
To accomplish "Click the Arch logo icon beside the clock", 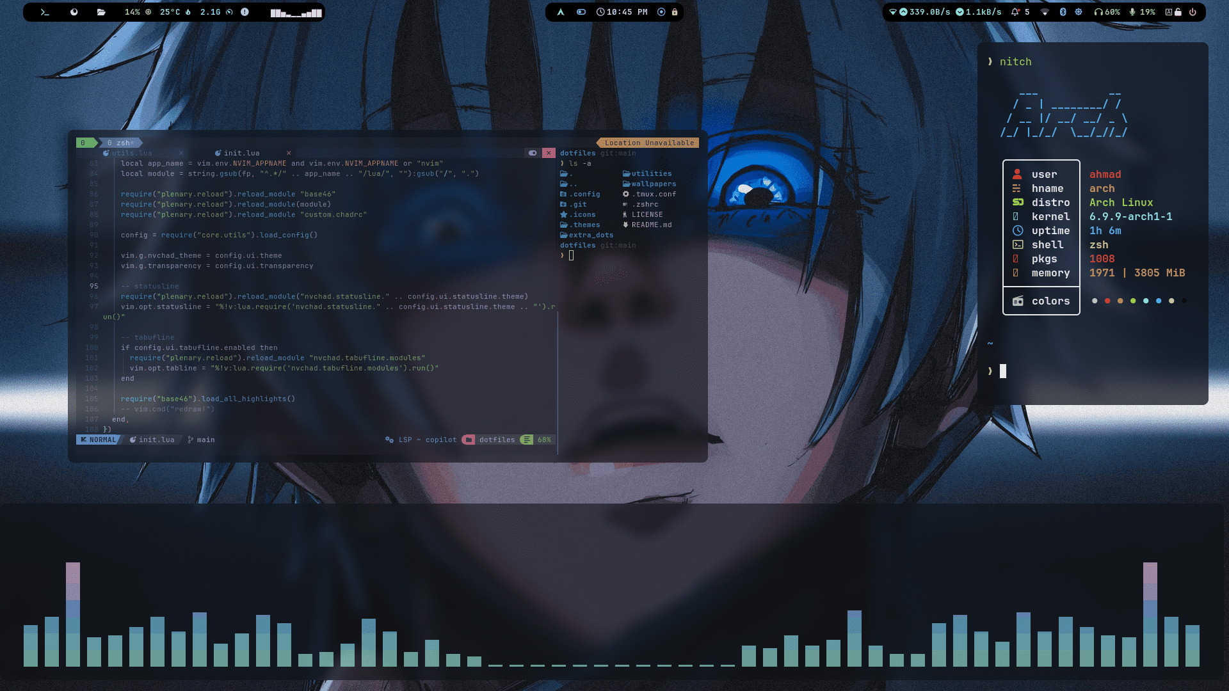I will coord(561,12).
